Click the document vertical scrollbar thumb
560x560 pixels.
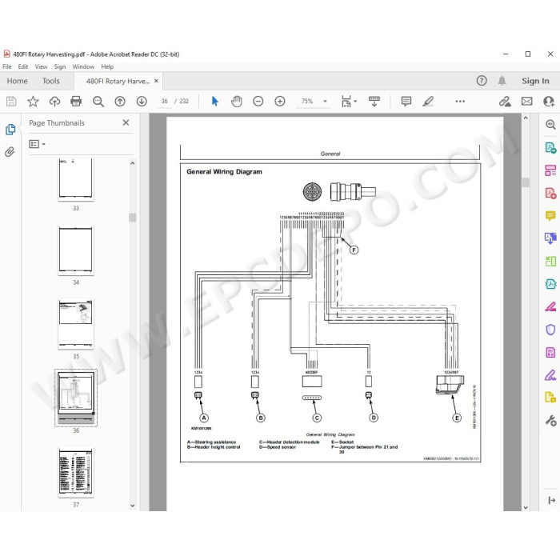(x=526, y=182)
